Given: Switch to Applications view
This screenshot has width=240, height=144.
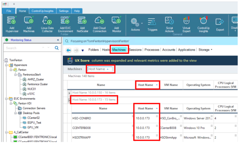Looking at the screenshot, I should click(187, 50).
